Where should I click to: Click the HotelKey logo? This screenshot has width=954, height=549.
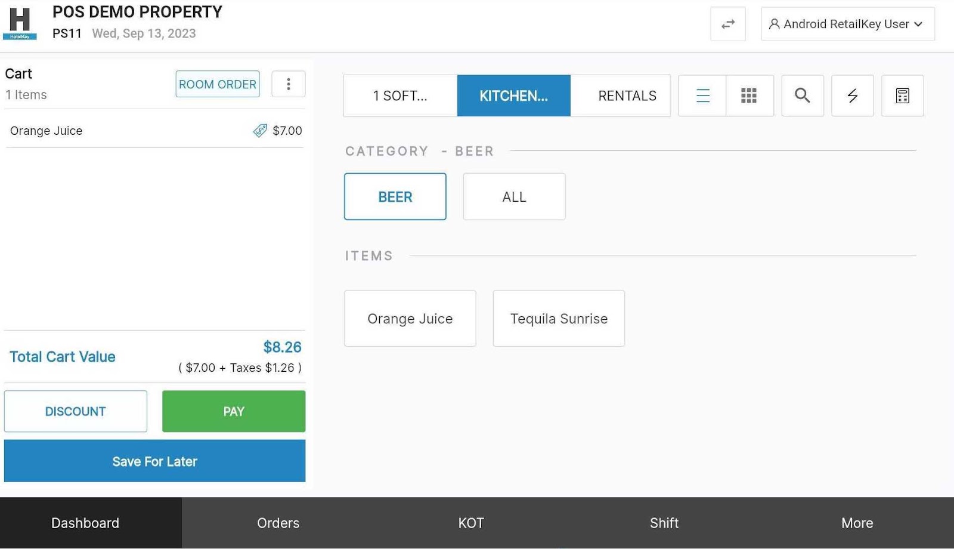click(20, 24)
